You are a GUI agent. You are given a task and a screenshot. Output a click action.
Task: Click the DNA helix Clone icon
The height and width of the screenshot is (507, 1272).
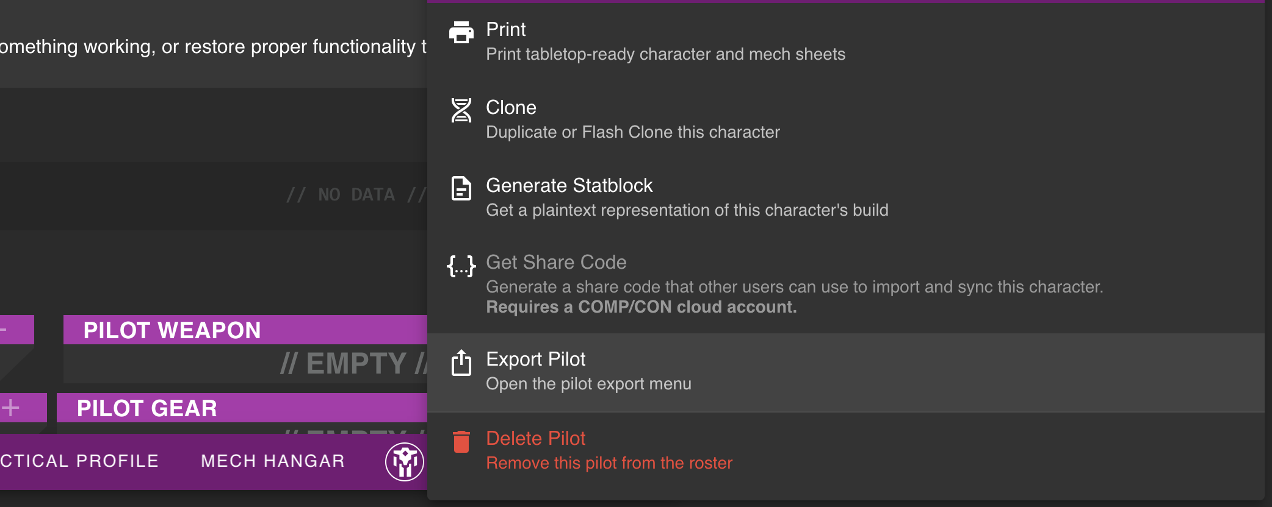click(x=461, y=110)
